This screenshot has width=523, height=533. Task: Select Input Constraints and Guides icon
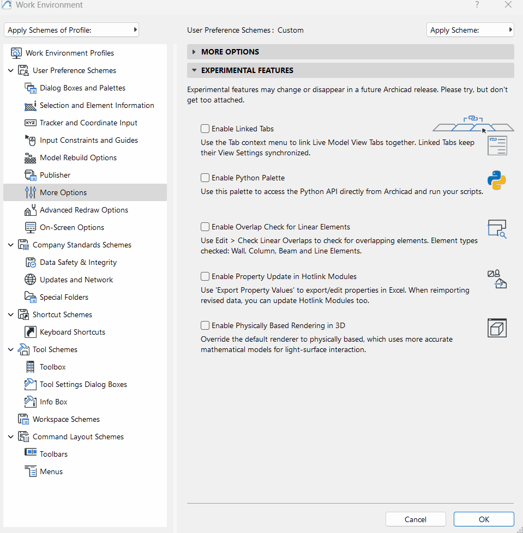(30, 140)
